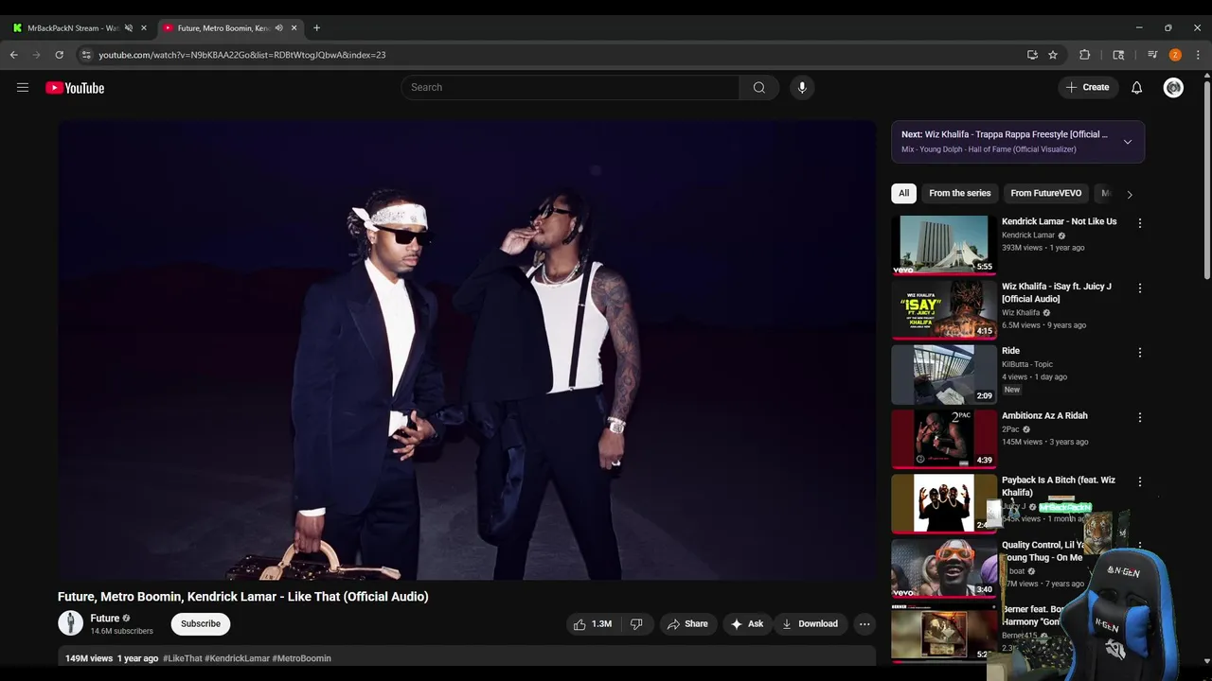Click the main video player

pos(467,350)
